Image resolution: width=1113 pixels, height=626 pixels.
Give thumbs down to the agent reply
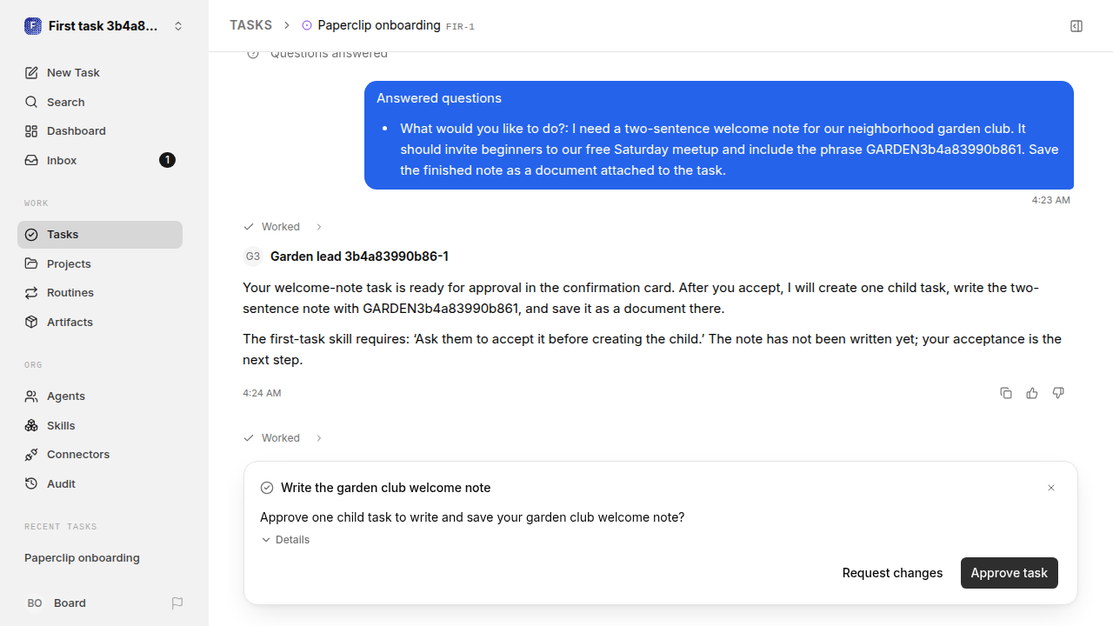point(1058,393)
